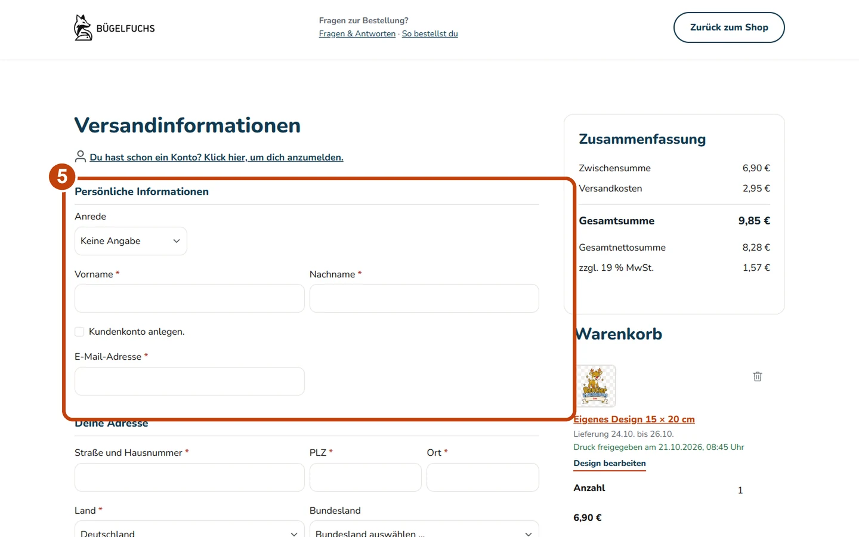Click the cart product thumbnail image
This screenshot has height=537, width=859.
point(596,386)
